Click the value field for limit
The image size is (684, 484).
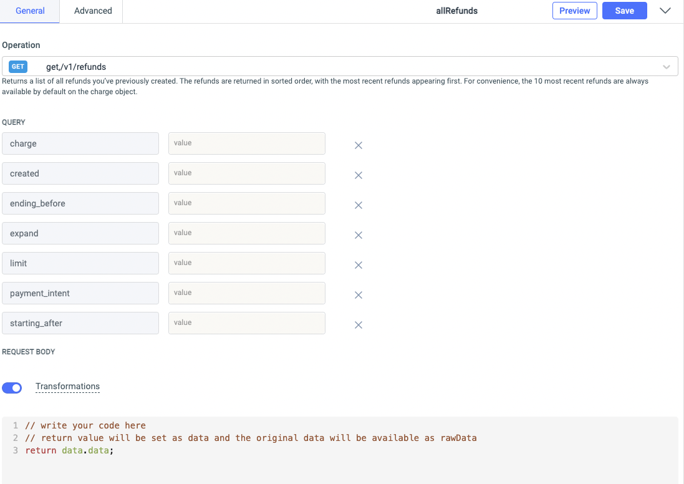coord(246,263)
